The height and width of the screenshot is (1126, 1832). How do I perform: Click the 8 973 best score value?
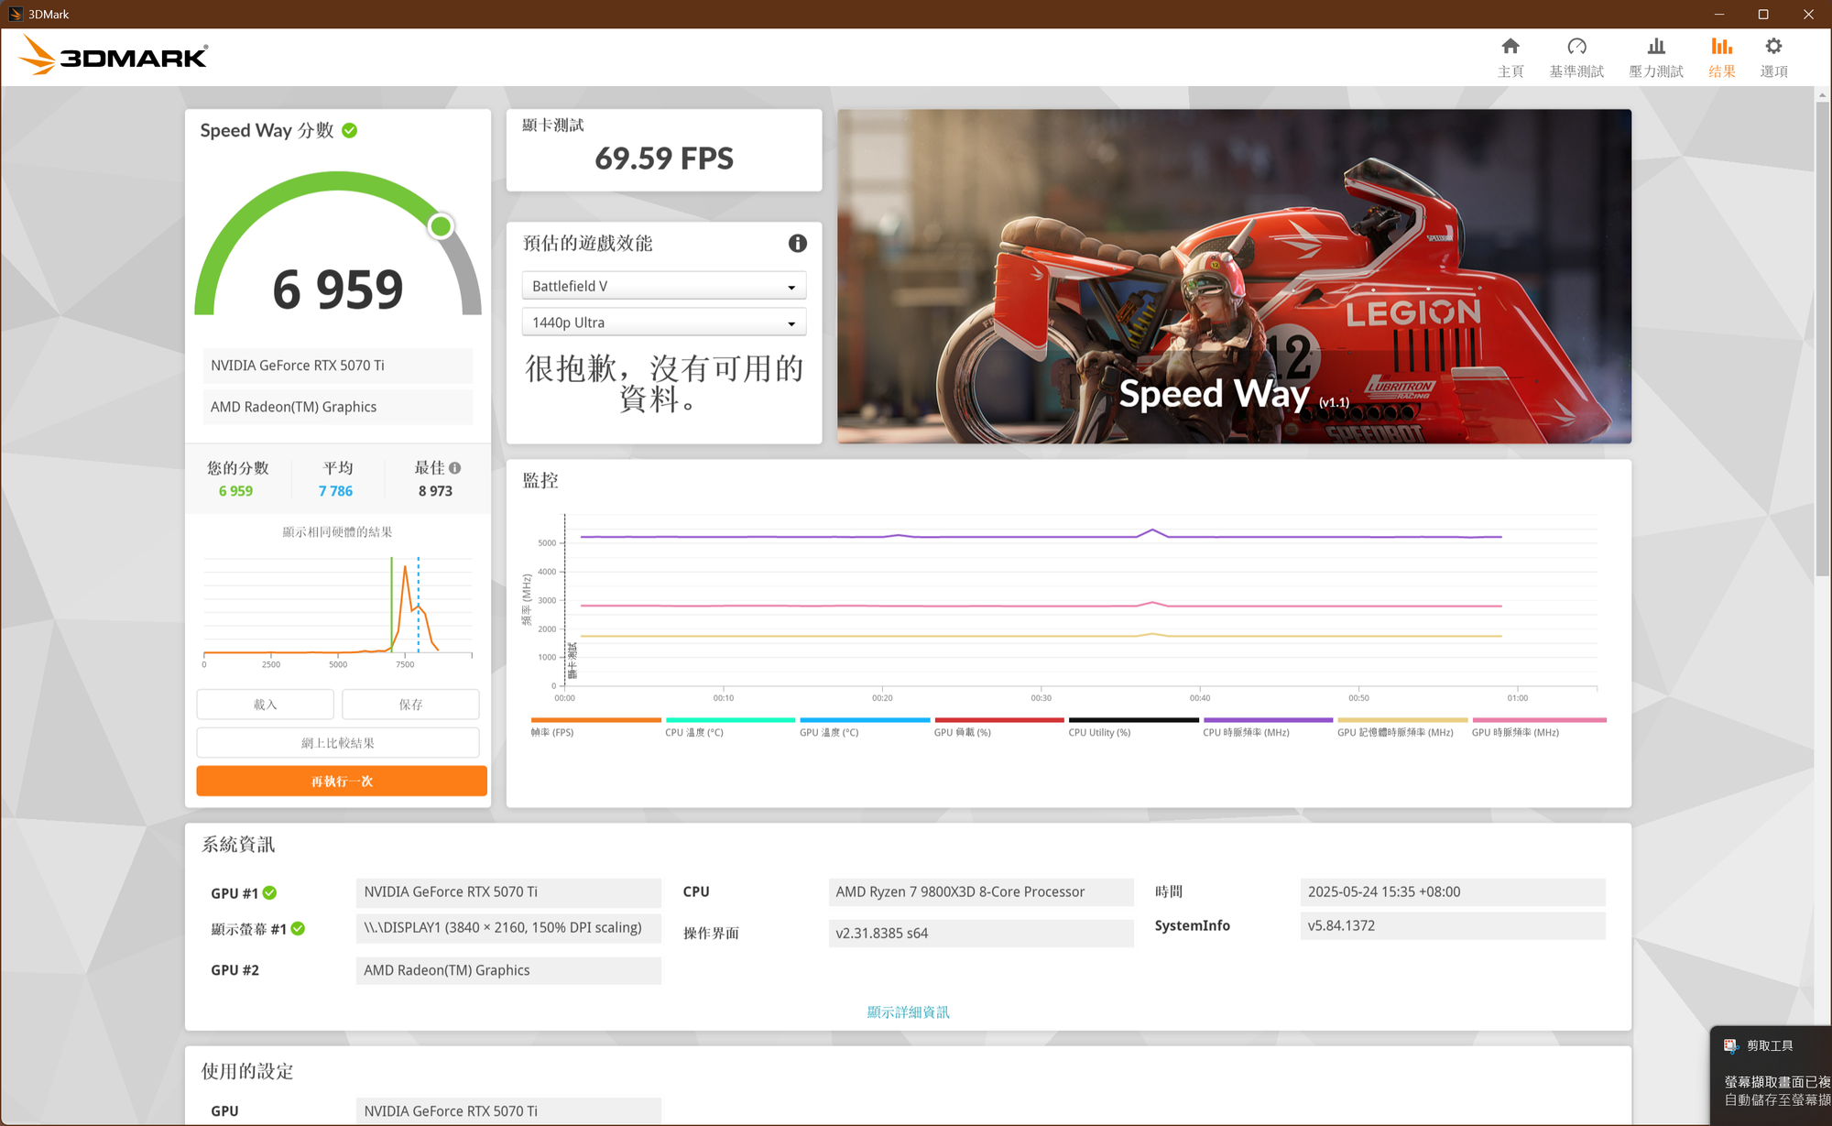click(x=435, y=491)
